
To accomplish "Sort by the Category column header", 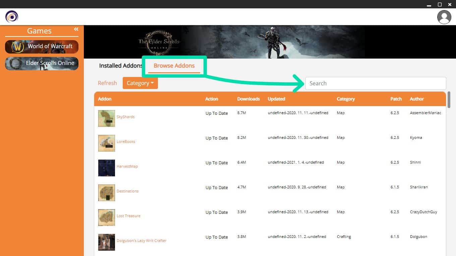I will coord(346,99).
